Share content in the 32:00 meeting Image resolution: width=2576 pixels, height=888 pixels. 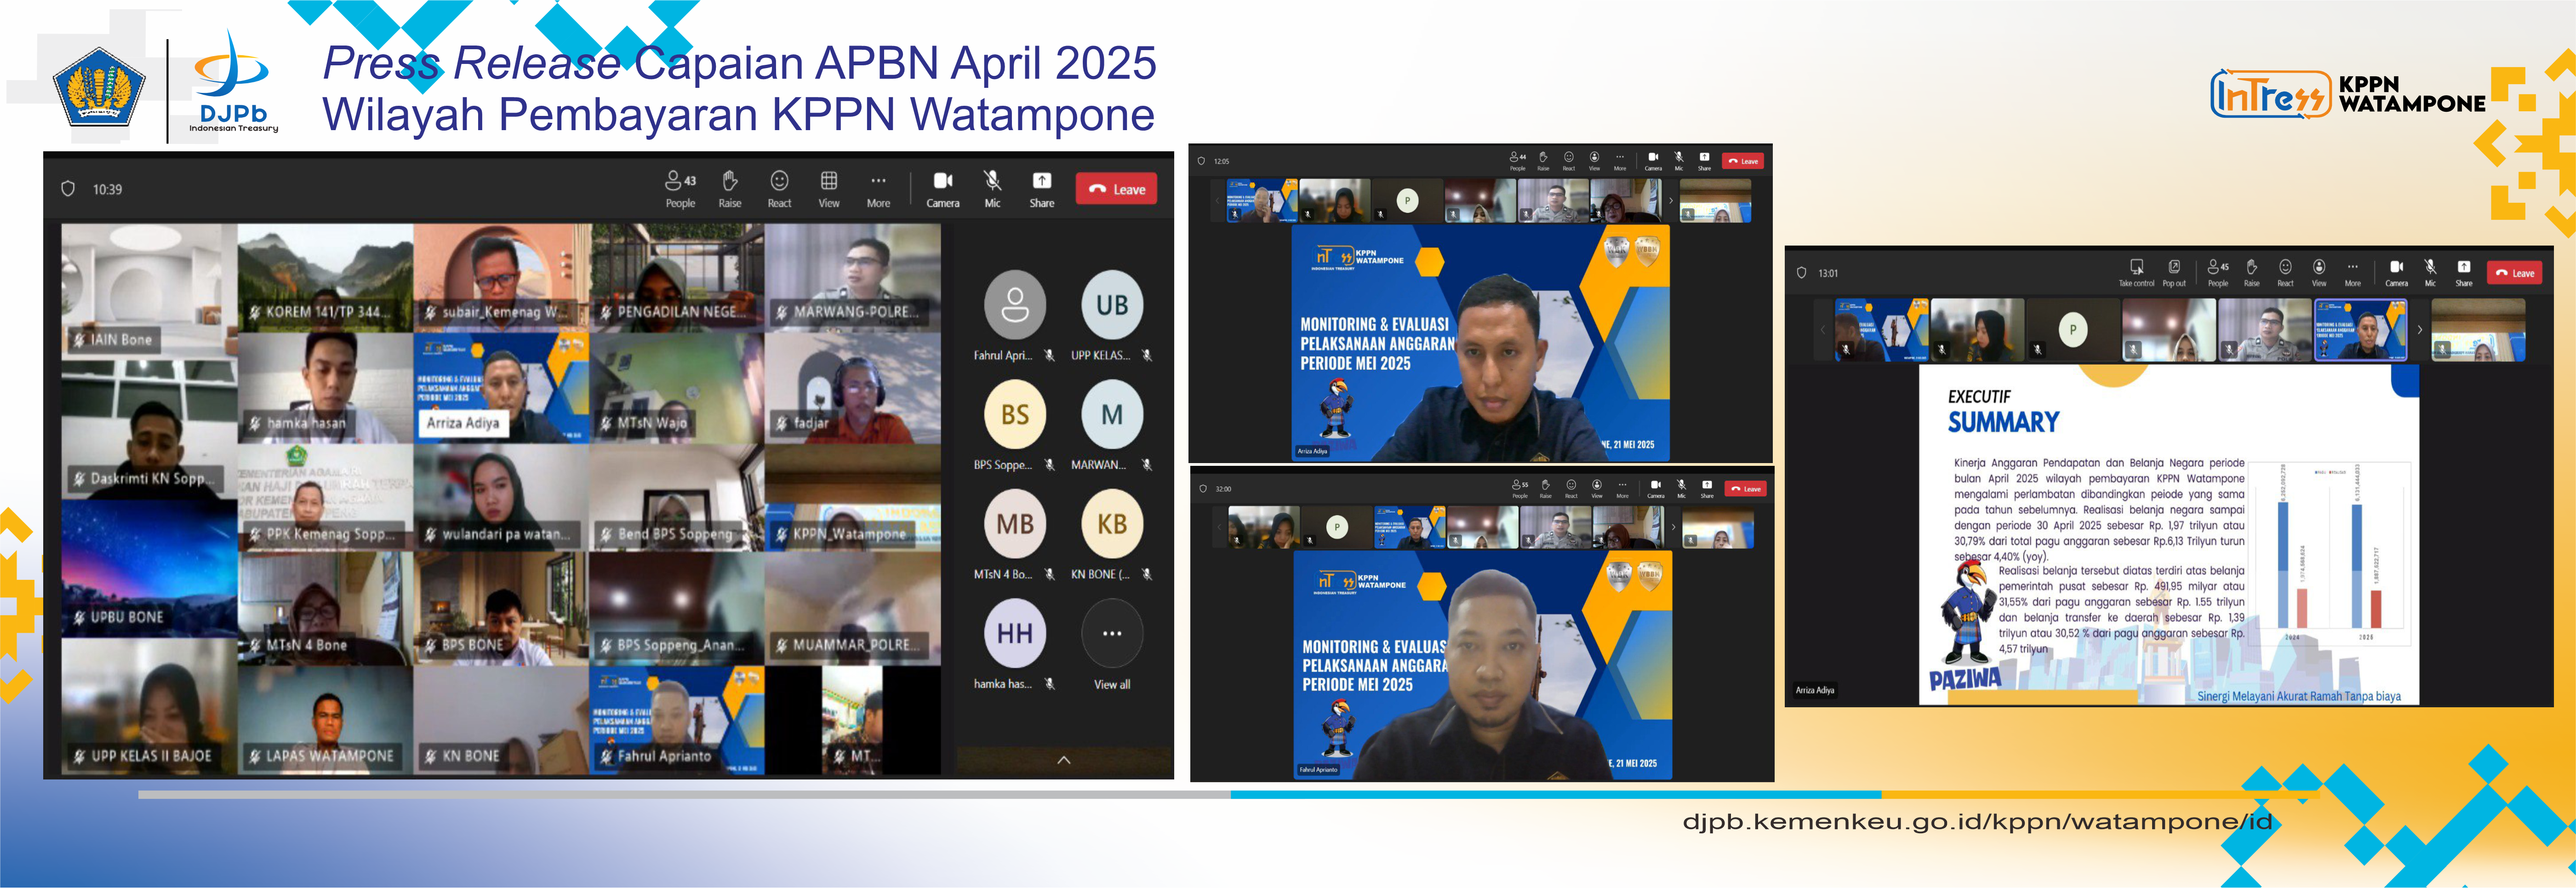coord(1707,488)
